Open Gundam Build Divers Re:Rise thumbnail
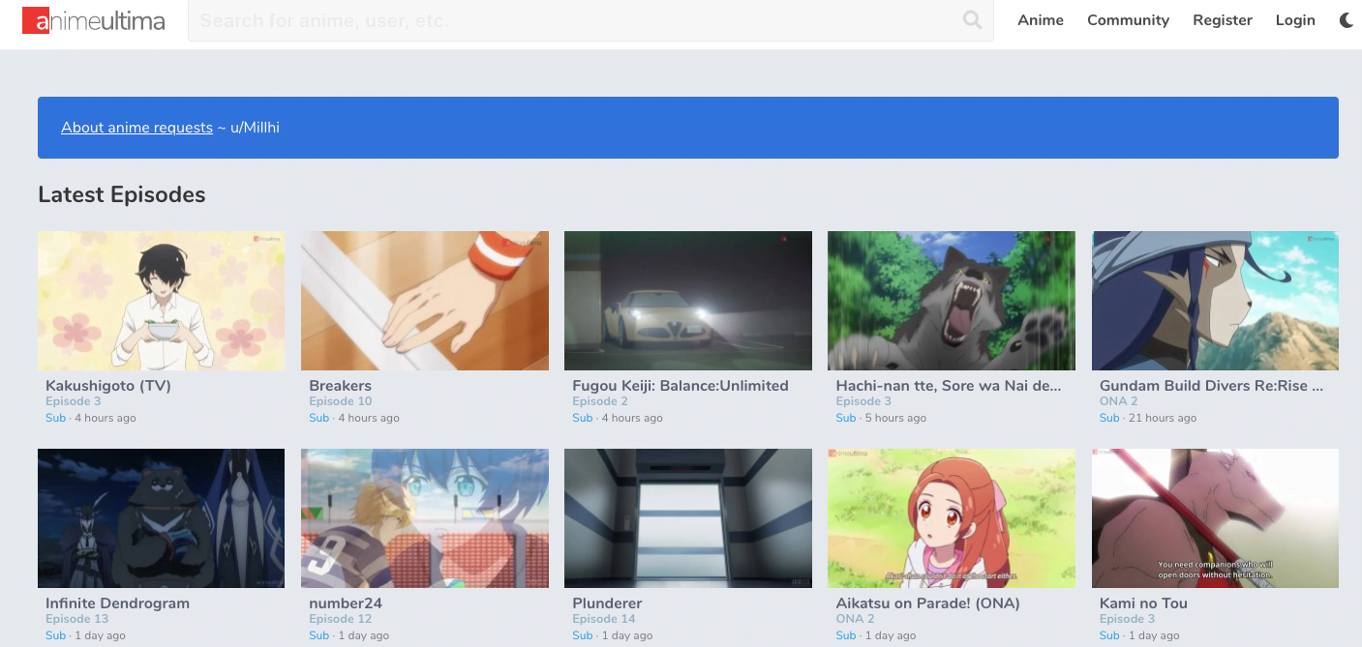This screenshot has width=1362, height=647. point(1215,301)
